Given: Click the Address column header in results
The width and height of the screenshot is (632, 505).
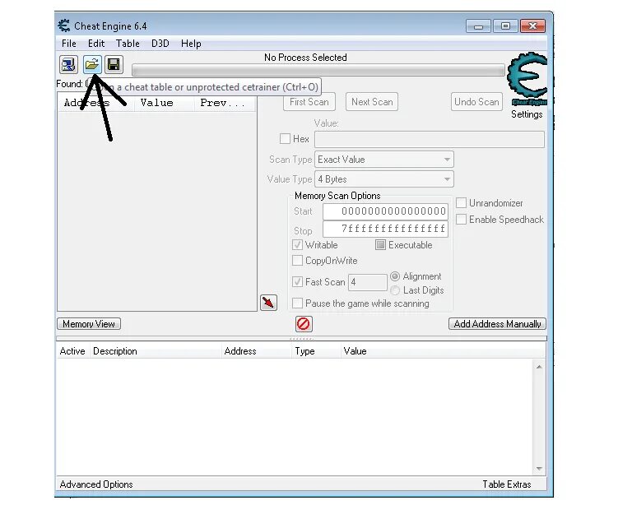Looking at the screenshot, I should (97, 103).
